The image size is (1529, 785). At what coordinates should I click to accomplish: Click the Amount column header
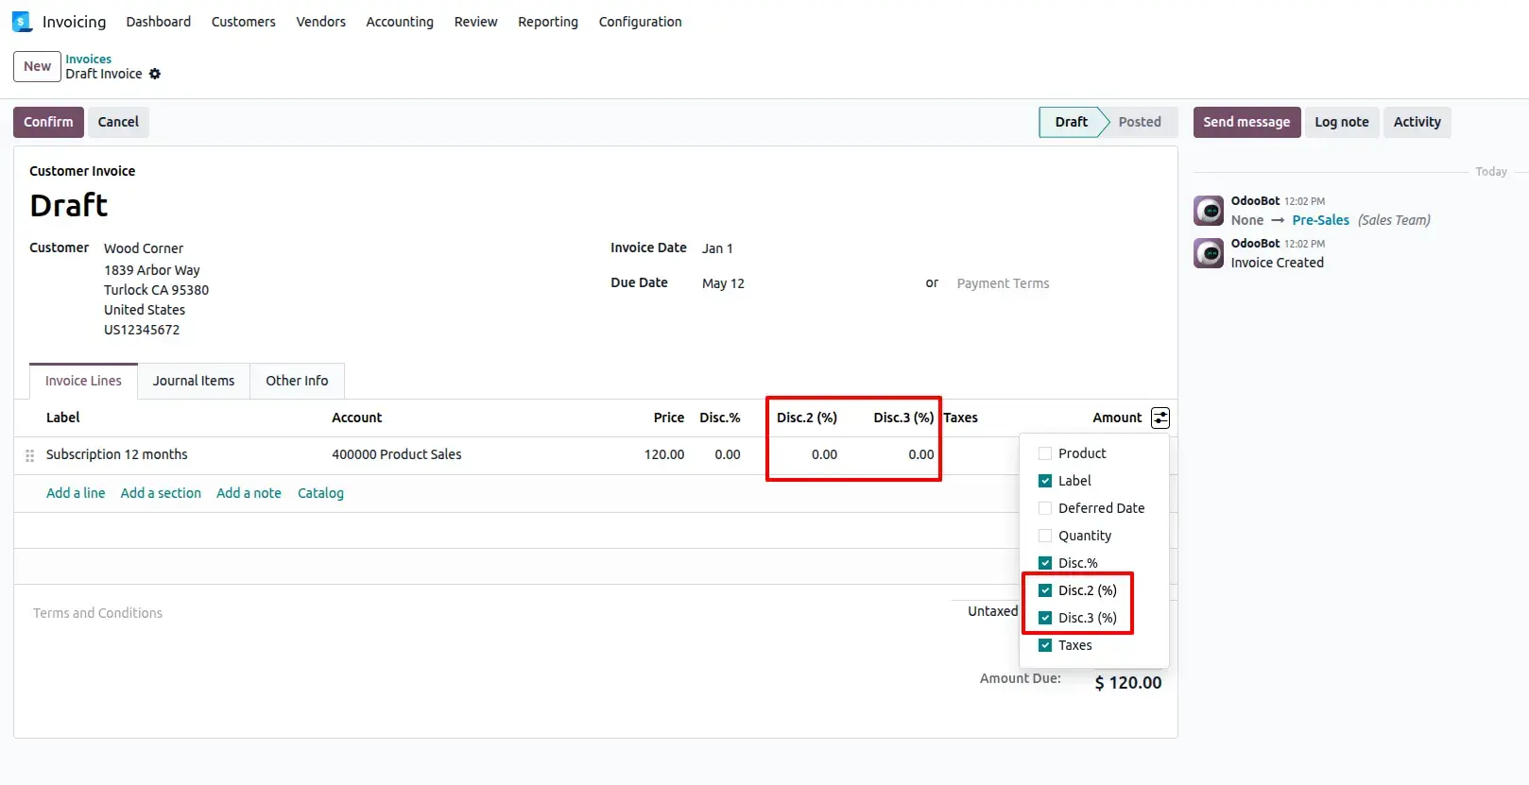click(x=1117, y=418)
